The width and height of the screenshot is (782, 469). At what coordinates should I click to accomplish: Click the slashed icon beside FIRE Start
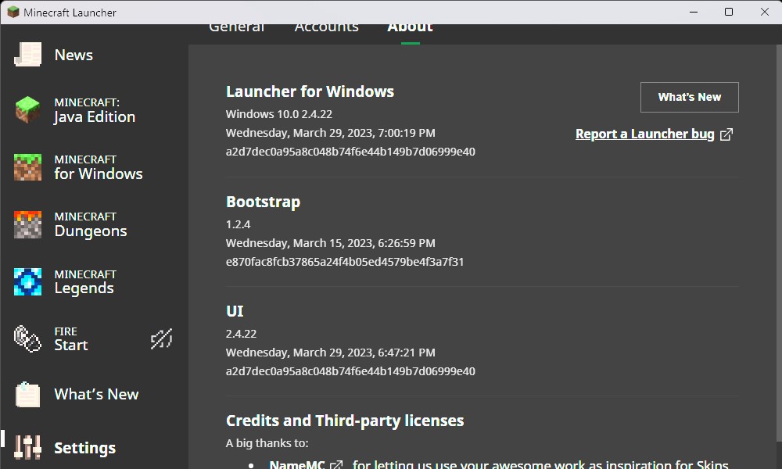pos(161,338)
